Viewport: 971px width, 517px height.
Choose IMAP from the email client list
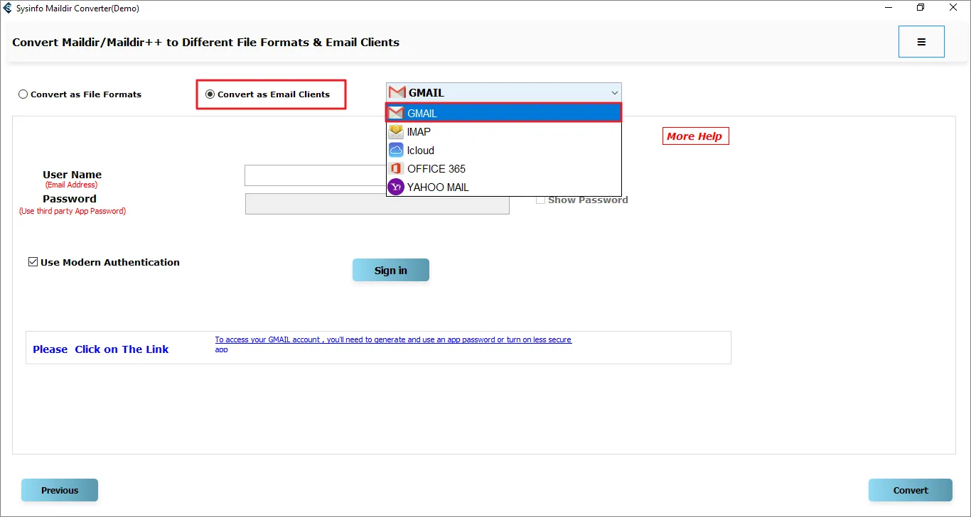pyautogui.click(x=419, y=131)
